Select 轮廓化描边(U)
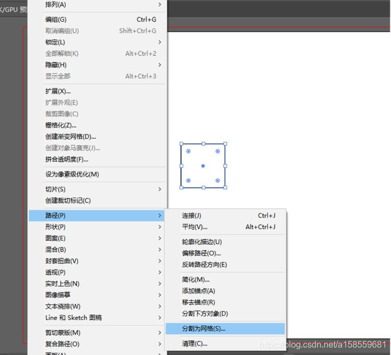391x355 pixels. (225, 242)
